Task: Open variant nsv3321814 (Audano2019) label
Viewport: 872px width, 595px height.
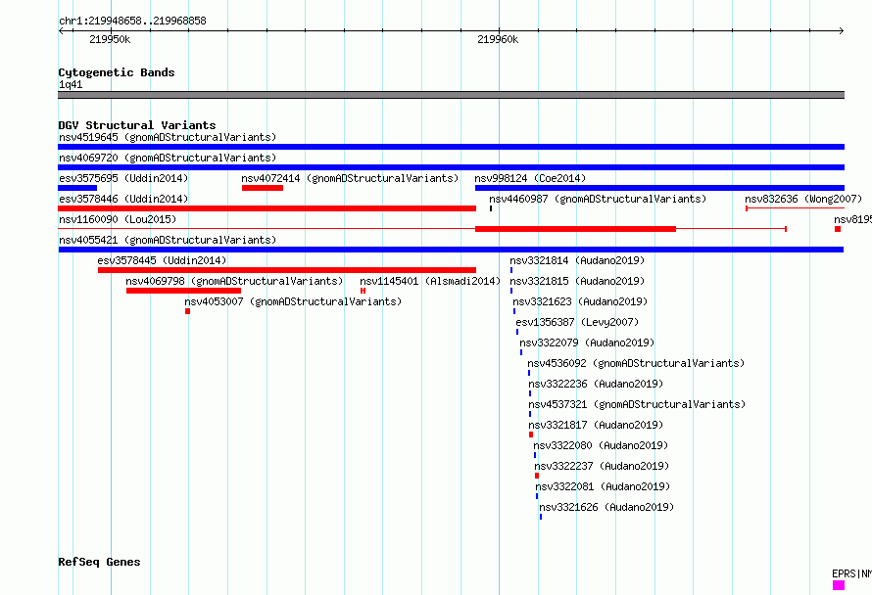Action: pyautogui.click(x=577, y=260)
